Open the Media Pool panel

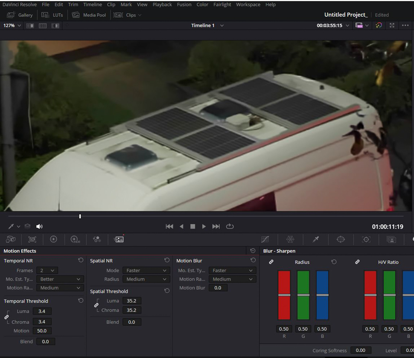(x=89, y=15)
